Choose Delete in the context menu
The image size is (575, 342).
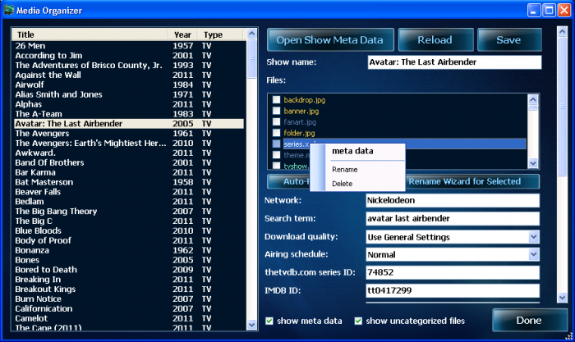(343, 184)
